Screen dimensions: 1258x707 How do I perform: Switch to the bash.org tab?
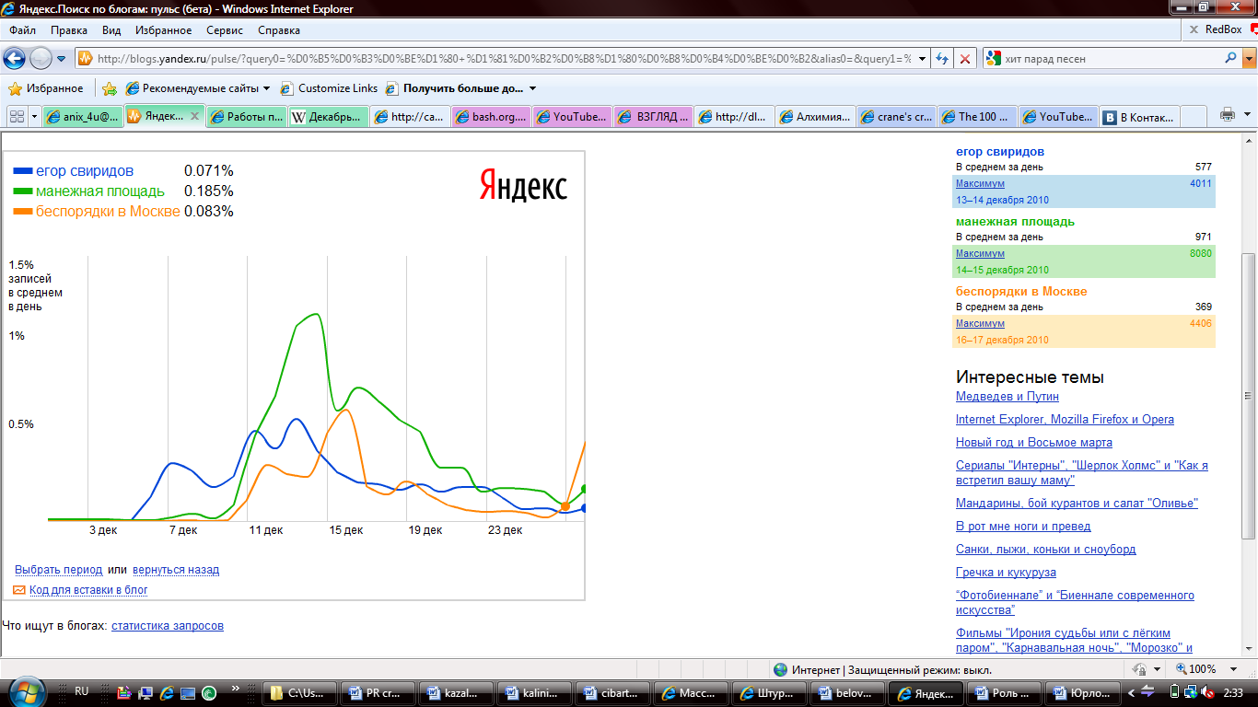click(490, 117)
